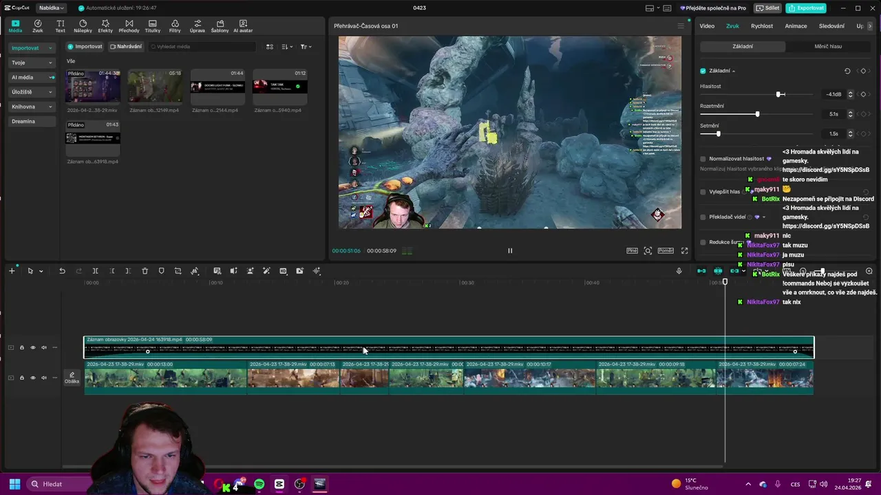Screen dimensions: 881x495
Task: Open the Windows Start menu
Action: tap(14, 484)
